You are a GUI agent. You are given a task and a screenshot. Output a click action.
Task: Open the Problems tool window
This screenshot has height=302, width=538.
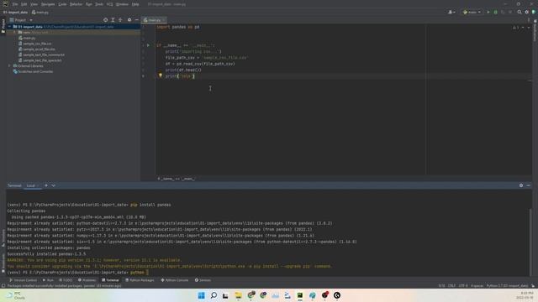[87, 280]
